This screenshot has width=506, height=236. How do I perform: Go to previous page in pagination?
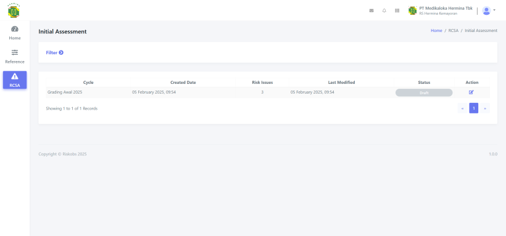pos(462,108)
